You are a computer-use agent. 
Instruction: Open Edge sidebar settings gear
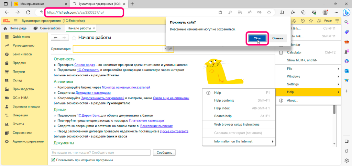(x=346, y=160)
